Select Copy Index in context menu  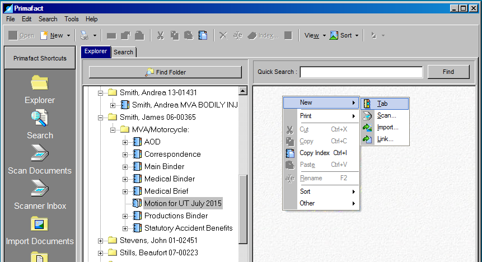[321, 153]
